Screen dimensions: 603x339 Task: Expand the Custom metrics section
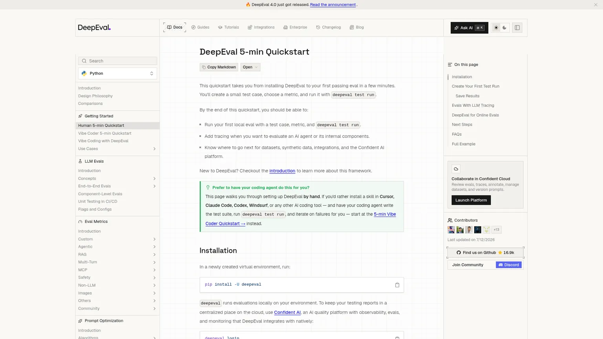tap(154, 239)
